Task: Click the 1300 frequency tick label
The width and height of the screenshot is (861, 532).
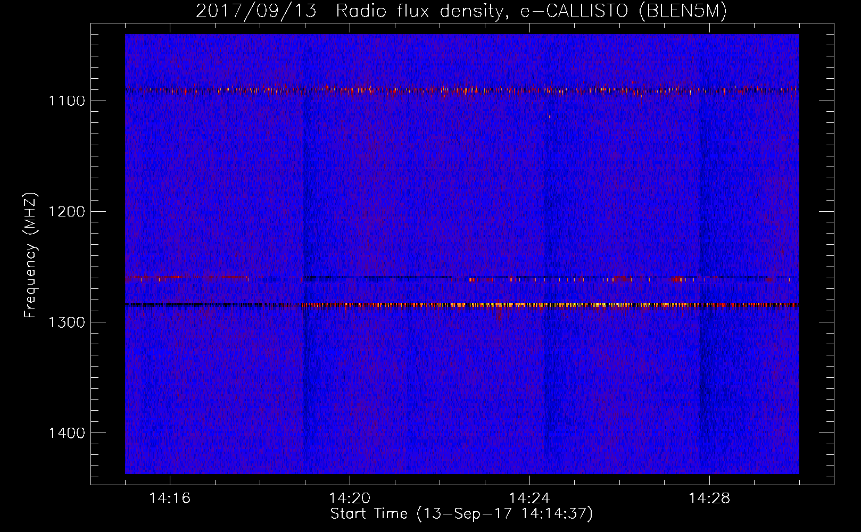Action: (67, 322)
